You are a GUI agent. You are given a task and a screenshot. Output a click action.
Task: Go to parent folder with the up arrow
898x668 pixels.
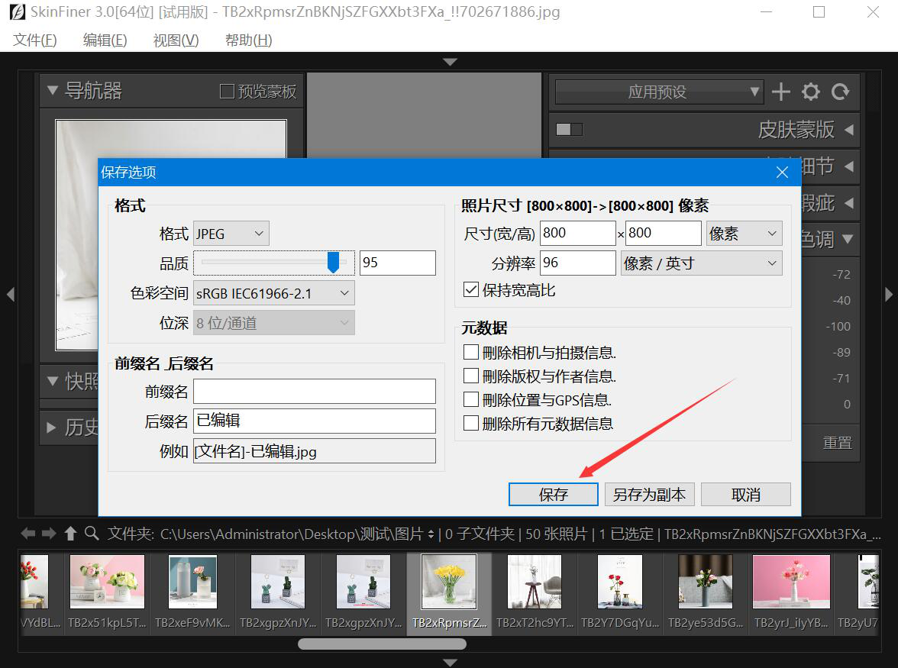70,534
